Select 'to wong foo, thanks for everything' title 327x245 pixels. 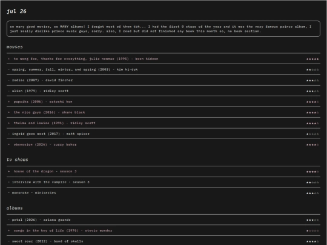[x=86, y=59]
